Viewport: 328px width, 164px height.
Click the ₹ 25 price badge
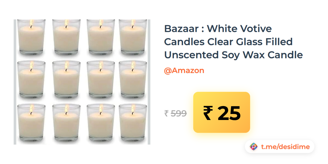point(222,112)
